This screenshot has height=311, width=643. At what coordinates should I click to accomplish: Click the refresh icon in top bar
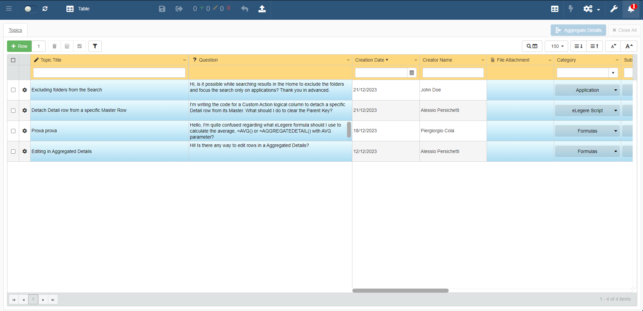[x=45, y=9]
